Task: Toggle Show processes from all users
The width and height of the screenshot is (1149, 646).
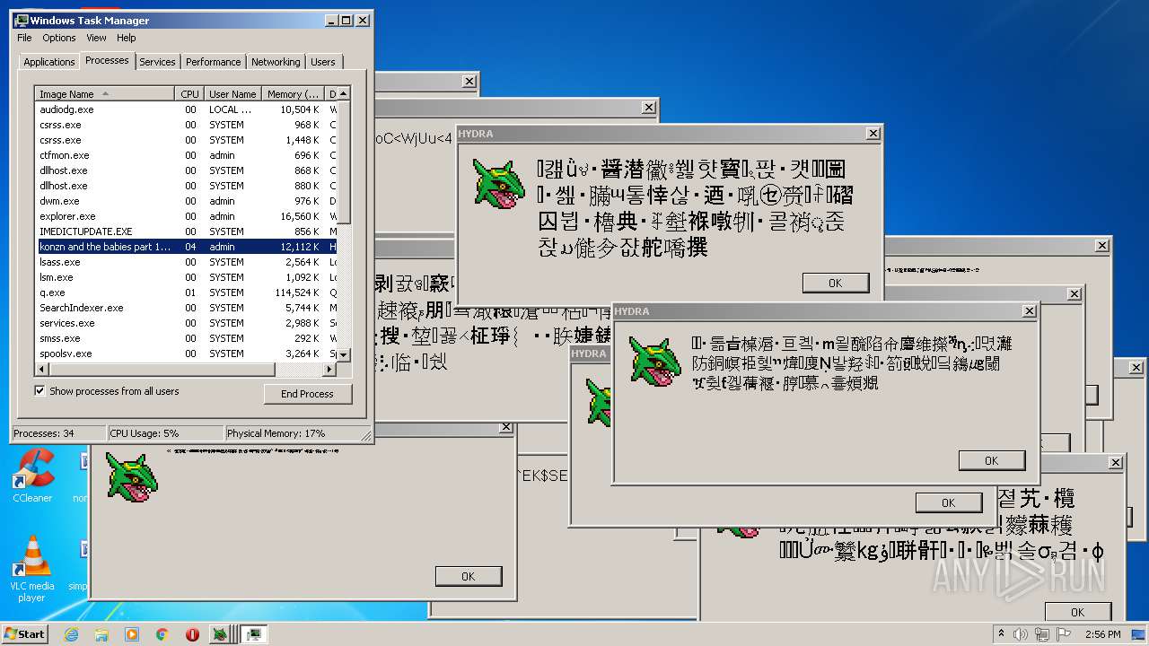Action: pos(39,391)
